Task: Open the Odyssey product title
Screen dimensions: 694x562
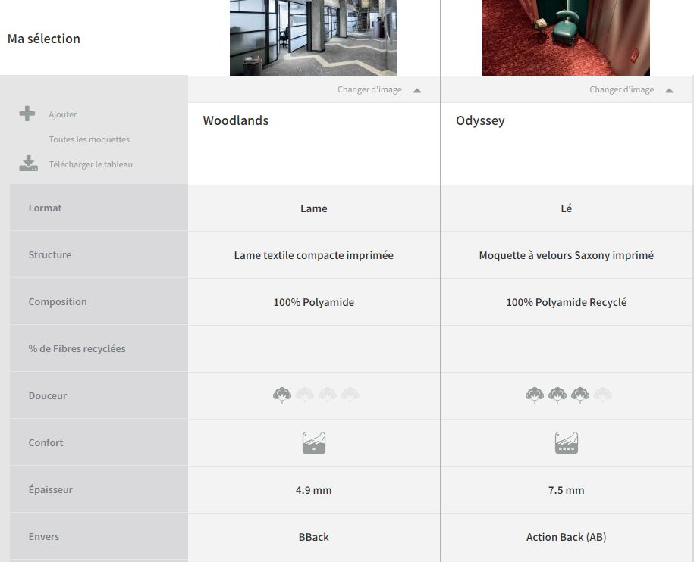Action: pyautogui.click(x=480, y=120)
